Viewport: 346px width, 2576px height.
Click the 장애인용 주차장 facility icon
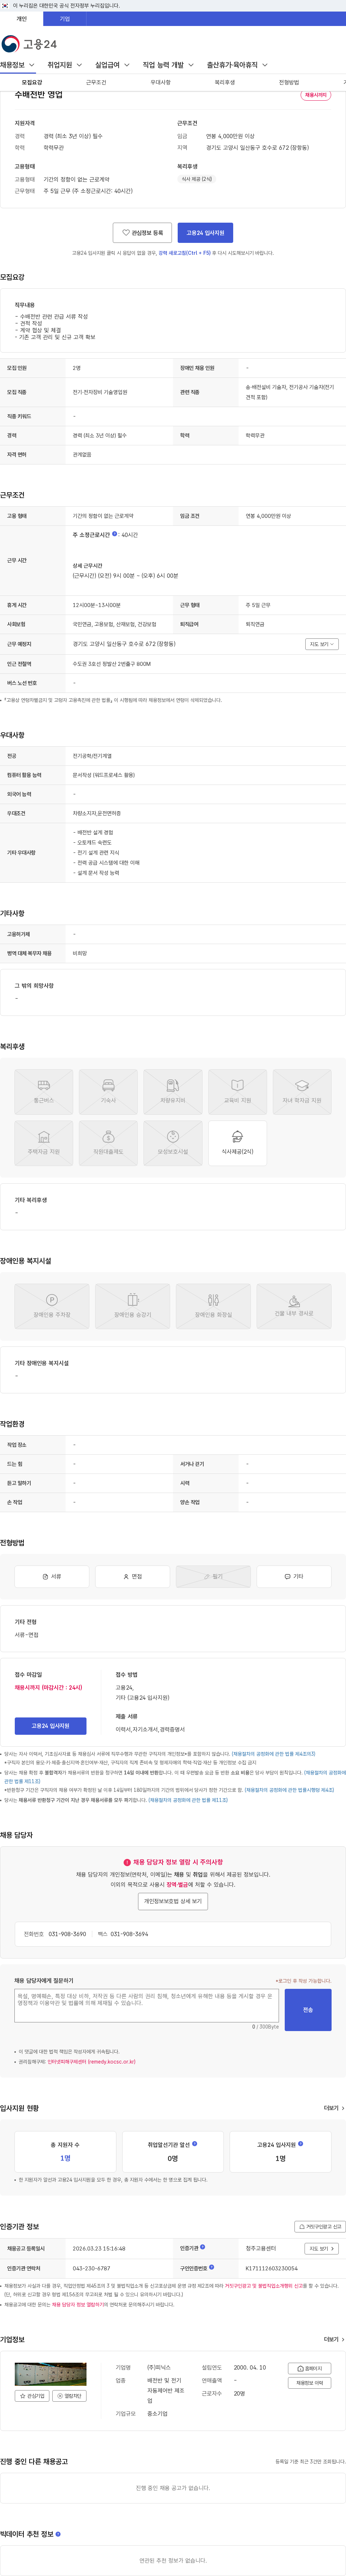point(52,1306)
